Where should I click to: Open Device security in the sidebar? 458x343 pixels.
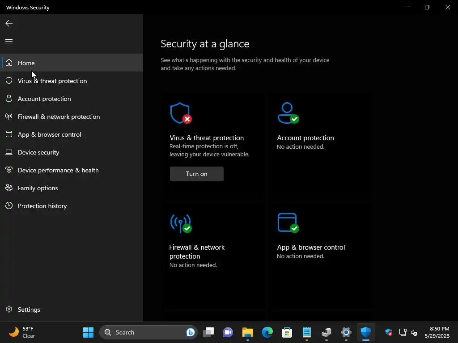click(72, 152)
